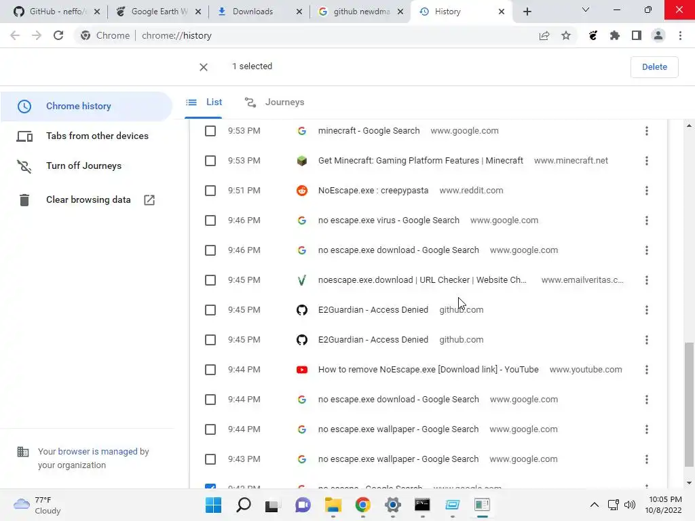Viewport: 695px width, 521px height.
Task: Open Chrome's three-dot main menu
Action: pos(680,35)
